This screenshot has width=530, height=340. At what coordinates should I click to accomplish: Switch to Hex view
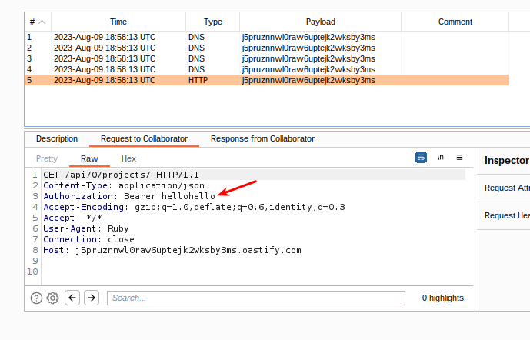pos(128,158)
